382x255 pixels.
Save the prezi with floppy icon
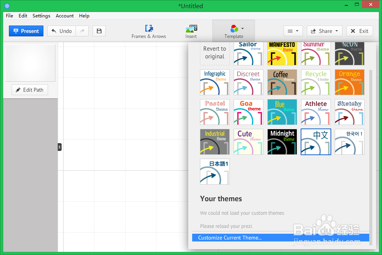(99, 31)
